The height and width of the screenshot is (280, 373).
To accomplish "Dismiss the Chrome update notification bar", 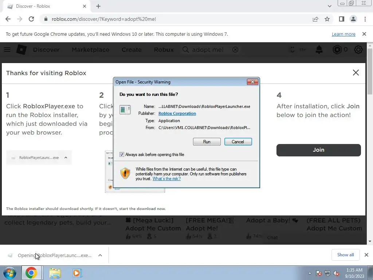I will [x=364, y=34].
